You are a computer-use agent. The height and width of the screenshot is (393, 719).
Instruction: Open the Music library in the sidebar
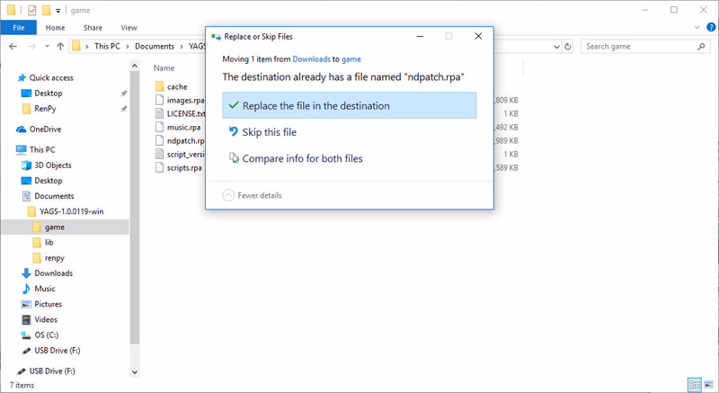pos(44,289)
